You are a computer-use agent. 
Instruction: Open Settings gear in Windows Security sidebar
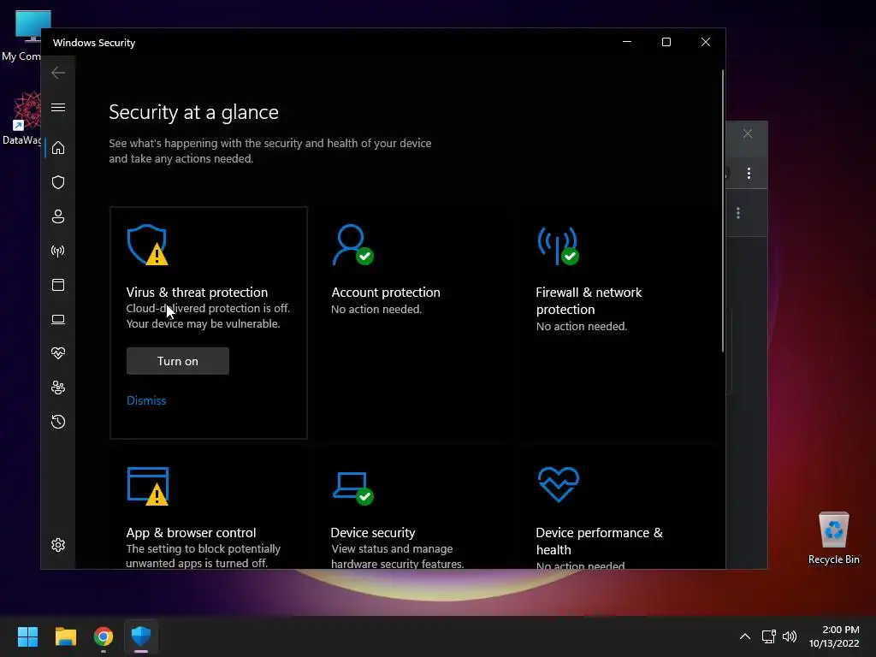pyautogui.click(x=58, y=545)
